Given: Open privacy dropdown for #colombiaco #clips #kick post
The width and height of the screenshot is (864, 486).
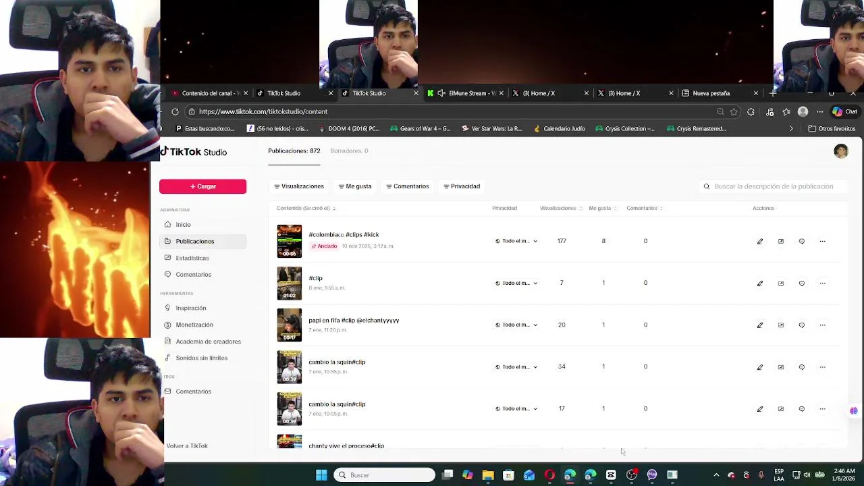Looking at the screenshot, I should [516, 241].
